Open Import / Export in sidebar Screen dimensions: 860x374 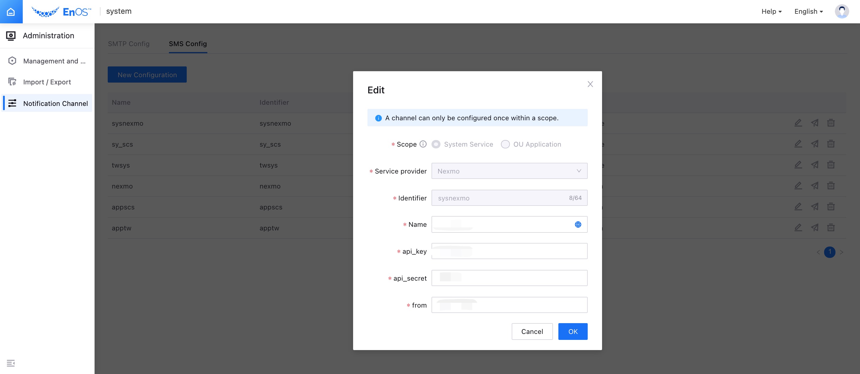(x=47, y=82)
